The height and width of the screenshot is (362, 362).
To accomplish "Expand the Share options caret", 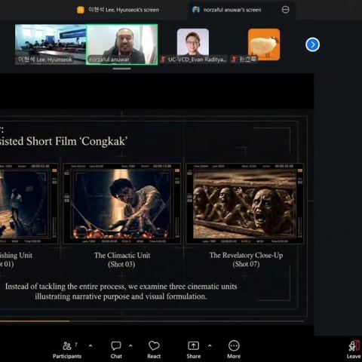I will click(210, 346).
